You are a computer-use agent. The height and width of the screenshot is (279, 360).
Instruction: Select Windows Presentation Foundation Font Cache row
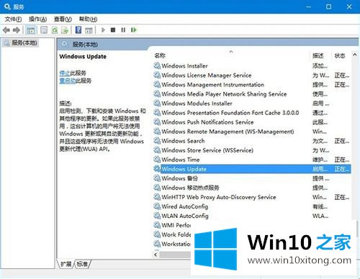point(252,113)
